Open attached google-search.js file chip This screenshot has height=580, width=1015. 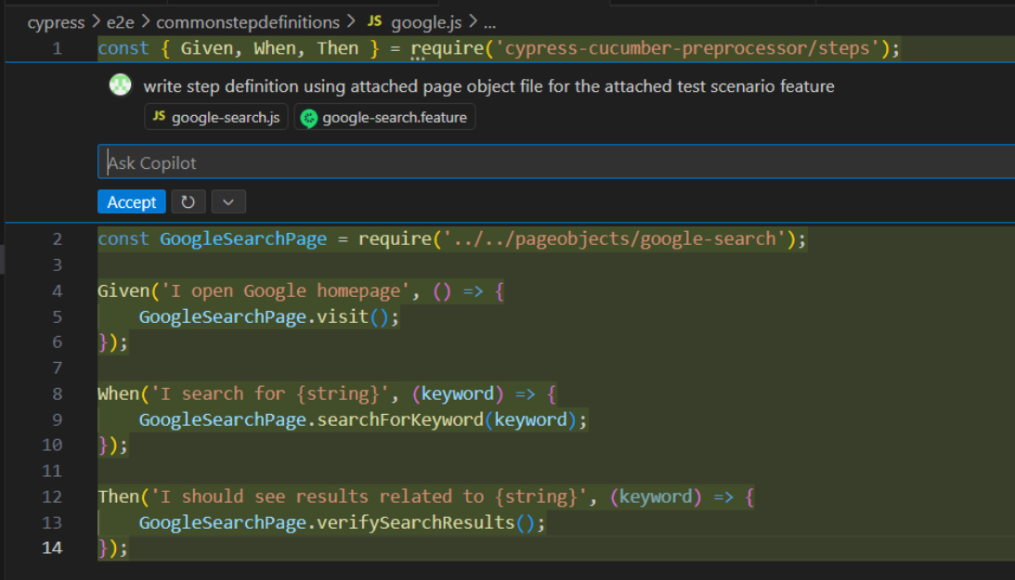click(x=215, y=117)
